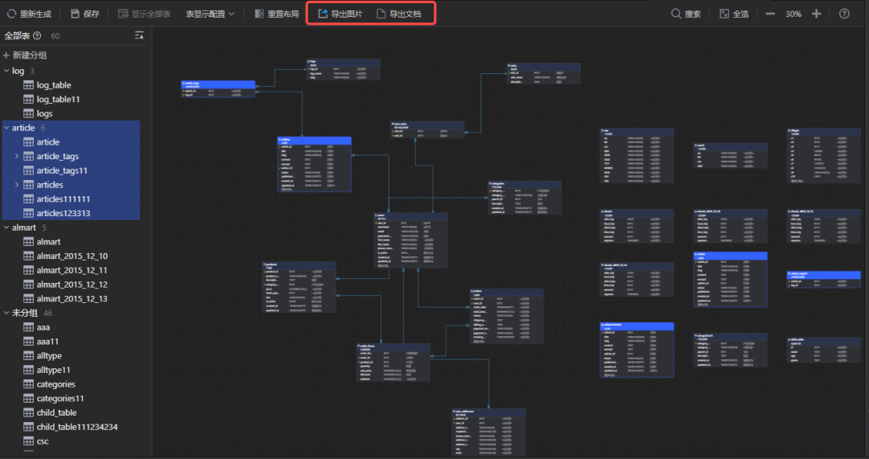Select the 30% zoom value

(793, 14)
